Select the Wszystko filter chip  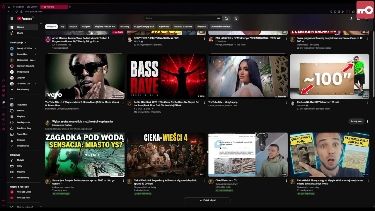click(51, 27)
